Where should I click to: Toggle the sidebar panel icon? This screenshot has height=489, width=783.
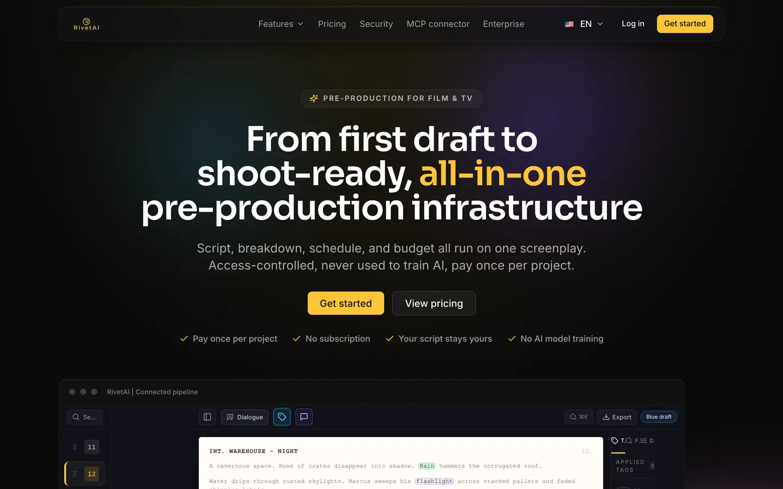point(207,417)
